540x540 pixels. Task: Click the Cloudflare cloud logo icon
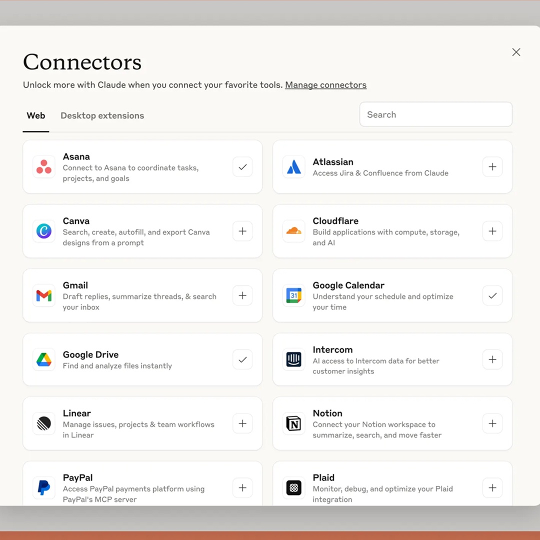[x=294, y=231]
